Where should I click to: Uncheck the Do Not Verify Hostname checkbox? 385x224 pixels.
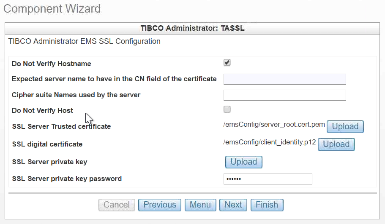(x=227, y=63)
